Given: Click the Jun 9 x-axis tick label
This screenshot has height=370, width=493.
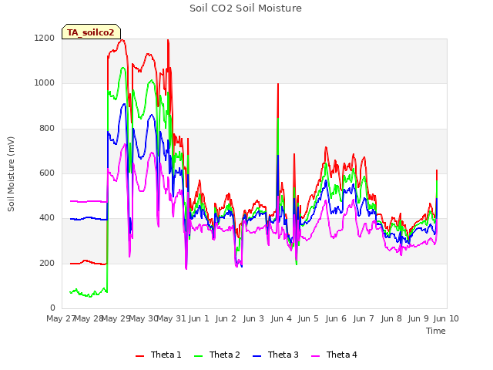Looking at the screenshot, I should (418, 318).
